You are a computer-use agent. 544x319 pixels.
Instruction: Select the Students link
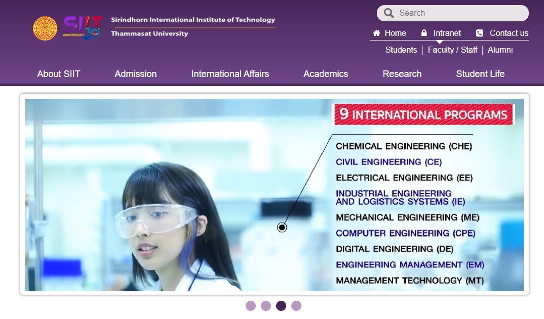click(401, 50)
